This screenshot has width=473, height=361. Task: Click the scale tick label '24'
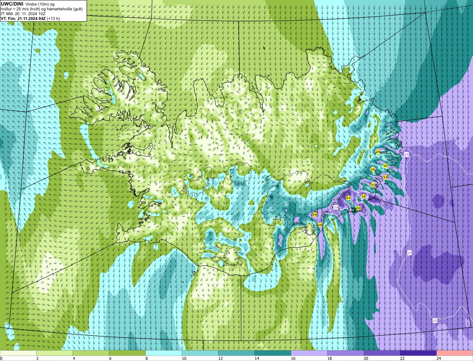(x=438, y=358)
